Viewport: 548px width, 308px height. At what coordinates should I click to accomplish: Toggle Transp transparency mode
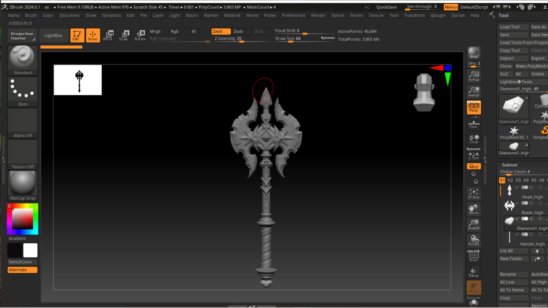(474, 272)
